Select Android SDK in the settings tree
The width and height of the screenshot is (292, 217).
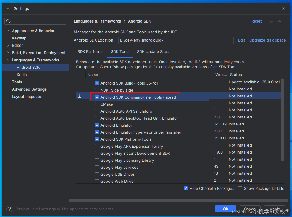tap(35, 67)
